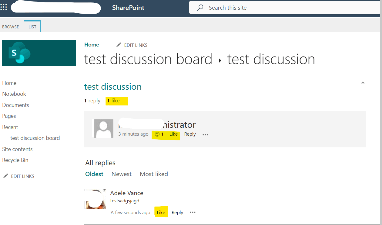Viewport: 382px width, 225px height.
Task: Click the SharePoint site logo
Action: tap(39, 53)
